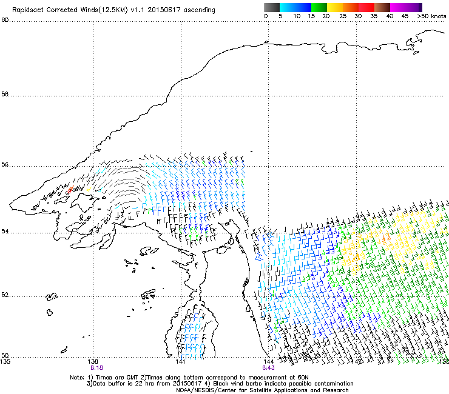
Task: Click the latitude label '56' on left axis
Action: pos(5,164)
